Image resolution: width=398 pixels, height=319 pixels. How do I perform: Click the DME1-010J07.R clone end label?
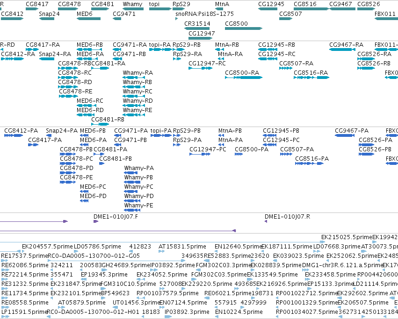coord(287,217)
